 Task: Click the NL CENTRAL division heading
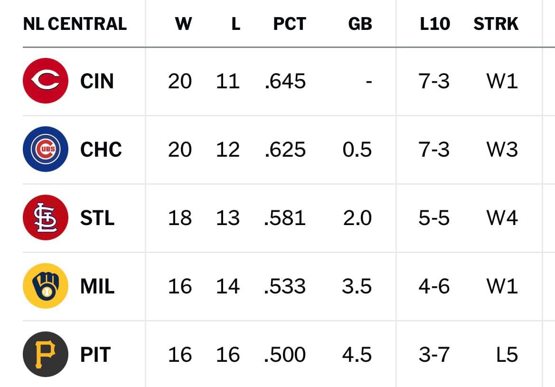pos(75,24)
